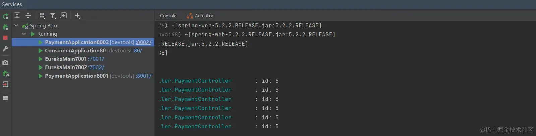Screen dimensions: 536x136
Task: Switch to the Console tab
Action: pos(168,16)
